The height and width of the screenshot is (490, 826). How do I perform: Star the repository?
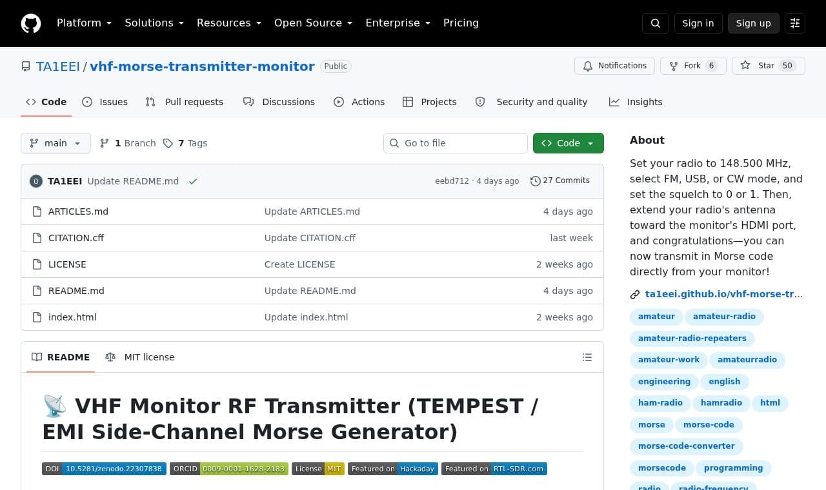768,66
